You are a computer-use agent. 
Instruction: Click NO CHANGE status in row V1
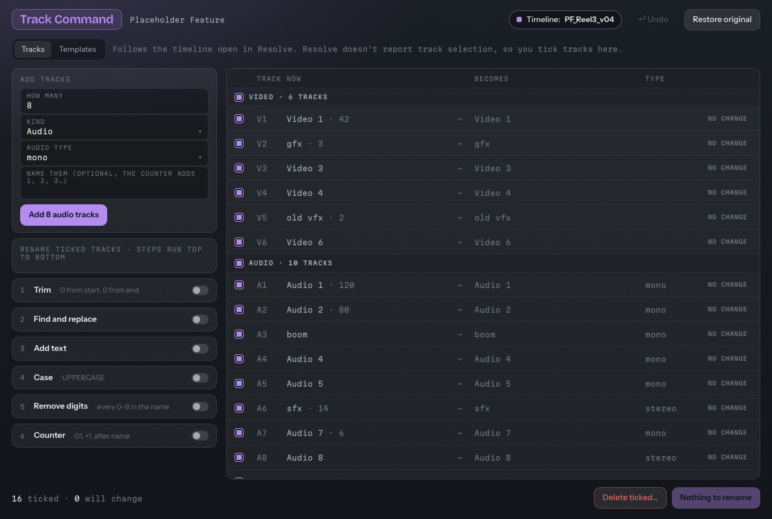pos(727,119)
